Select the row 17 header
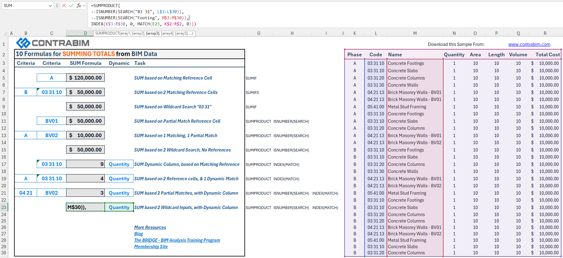Image resolution: width=563 pixels, height=258 pixels. [x=4, y=164]
